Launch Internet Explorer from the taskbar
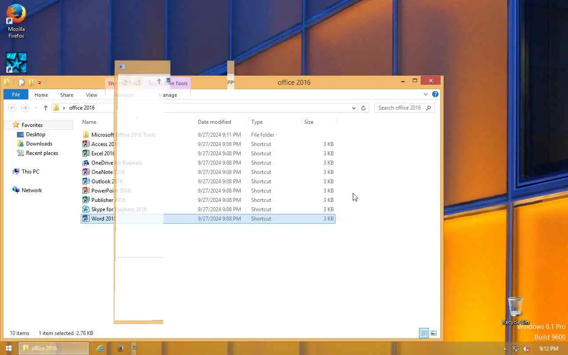This screenshot has width=568, height=355. [x=100, y=348]
